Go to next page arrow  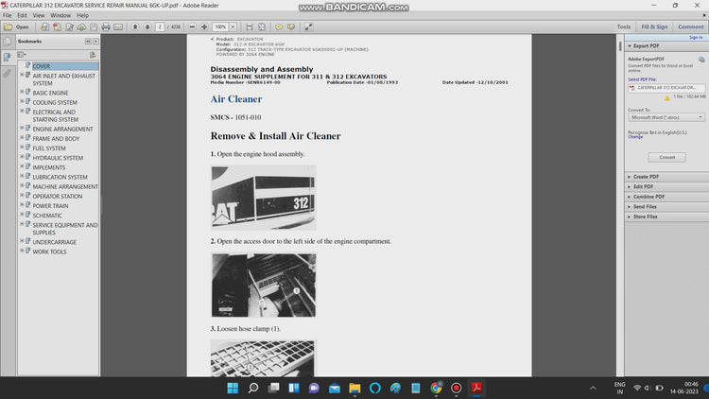(147, 27)
